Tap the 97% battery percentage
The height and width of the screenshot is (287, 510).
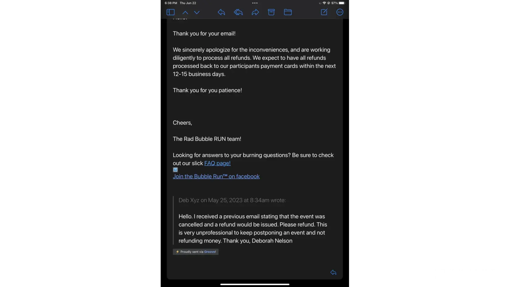click(x=334, y=3)
